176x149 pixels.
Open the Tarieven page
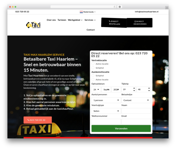click(62, 20)
